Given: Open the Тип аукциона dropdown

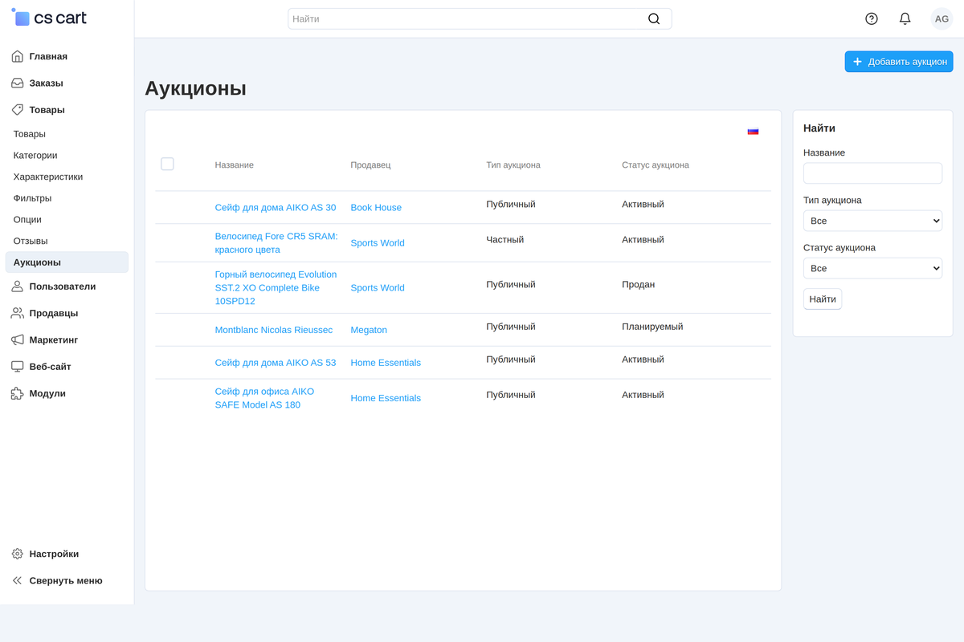Looking at the screenshot, I should coord(872,221).
